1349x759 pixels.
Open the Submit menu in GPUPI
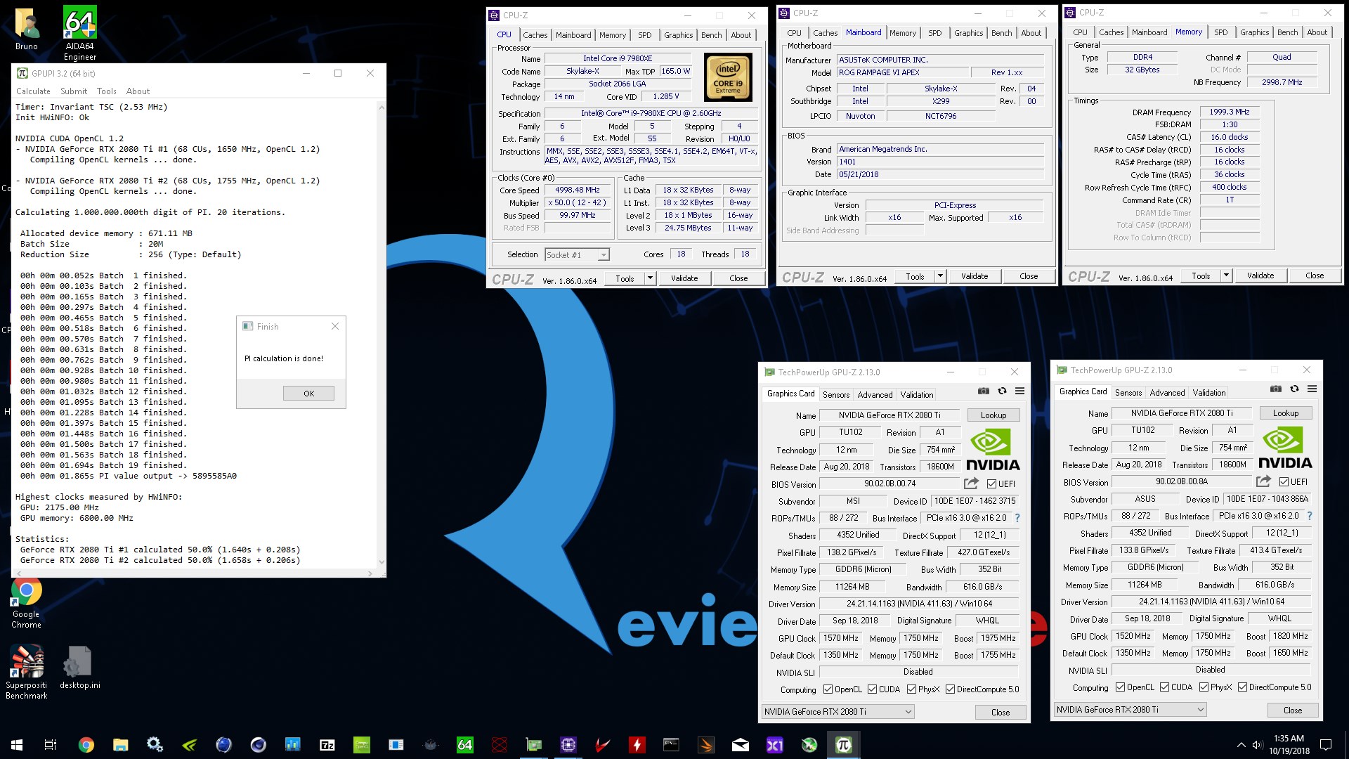pos(74,91)
